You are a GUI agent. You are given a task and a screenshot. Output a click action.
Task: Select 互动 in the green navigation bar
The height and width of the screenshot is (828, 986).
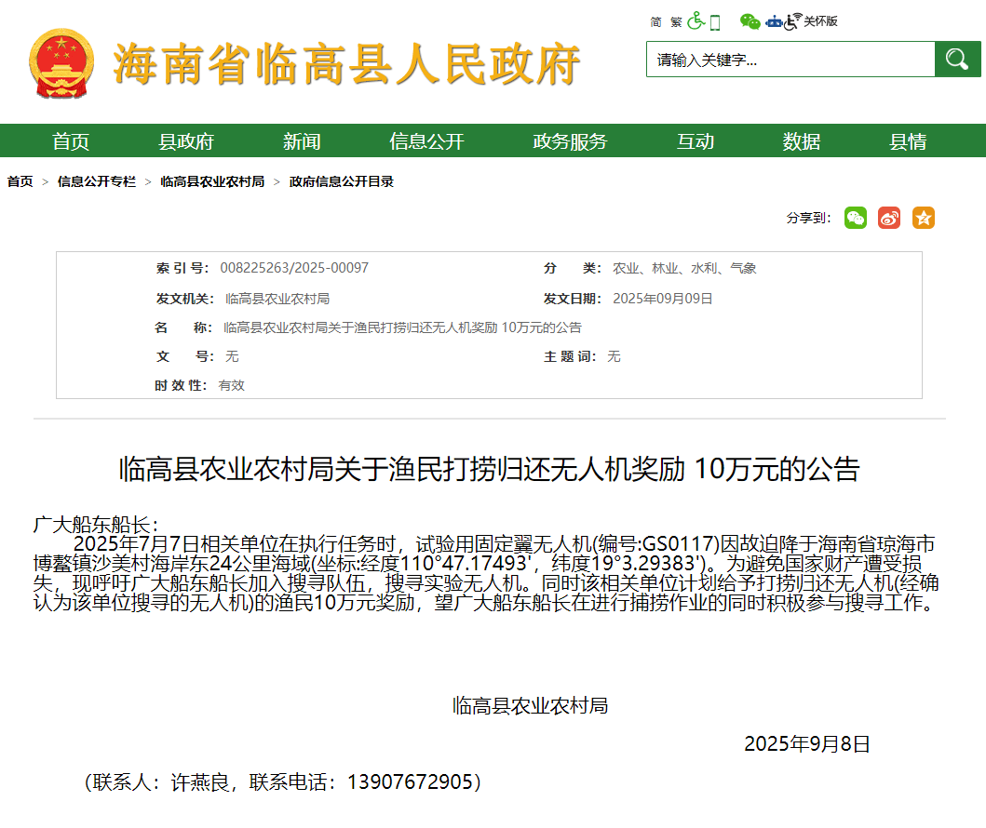(x=695, y=141)
